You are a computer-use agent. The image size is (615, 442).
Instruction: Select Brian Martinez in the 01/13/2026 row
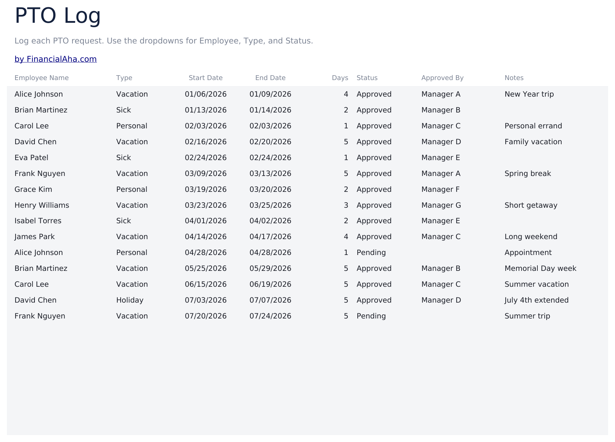(x=41, y=110)
